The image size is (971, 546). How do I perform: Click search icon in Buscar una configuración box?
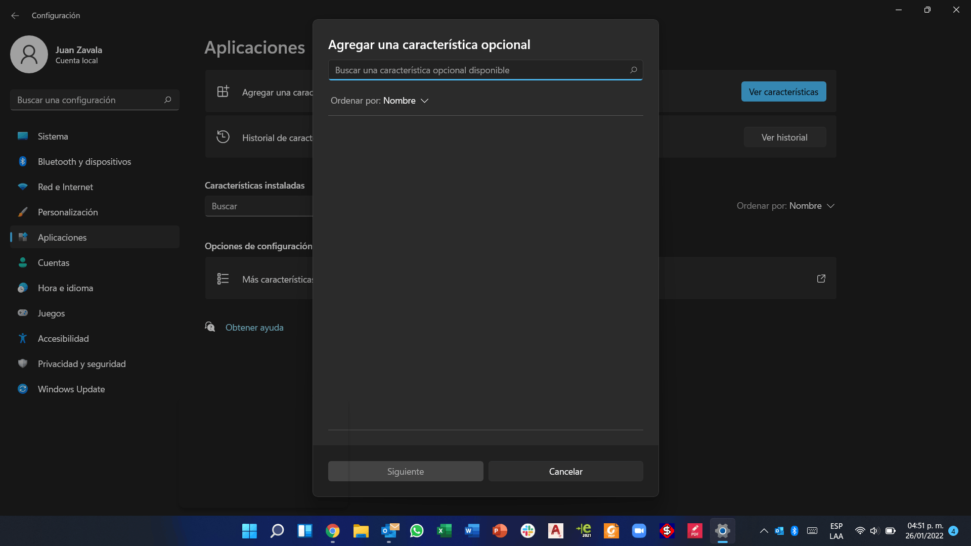point(168,100)
